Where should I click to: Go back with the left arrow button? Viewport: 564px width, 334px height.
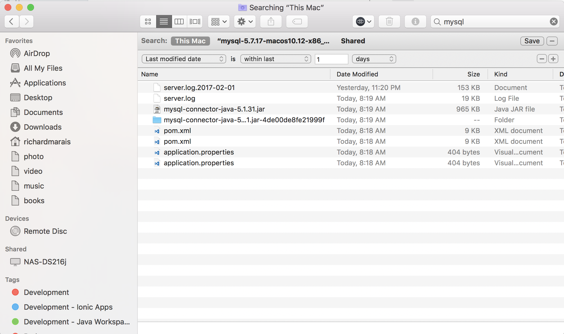click(x=12, y=22)
